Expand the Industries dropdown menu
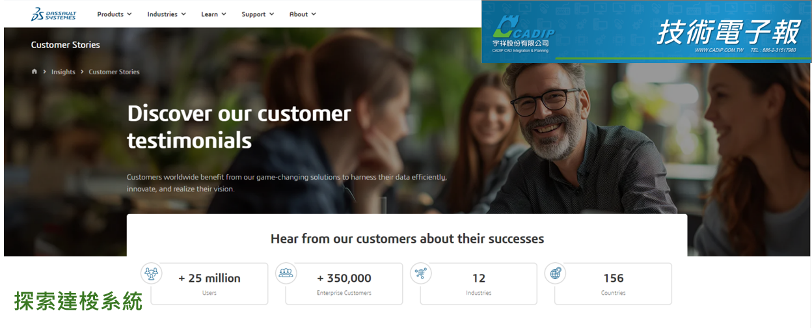This screenshot has width=812, height=328. 167,14
